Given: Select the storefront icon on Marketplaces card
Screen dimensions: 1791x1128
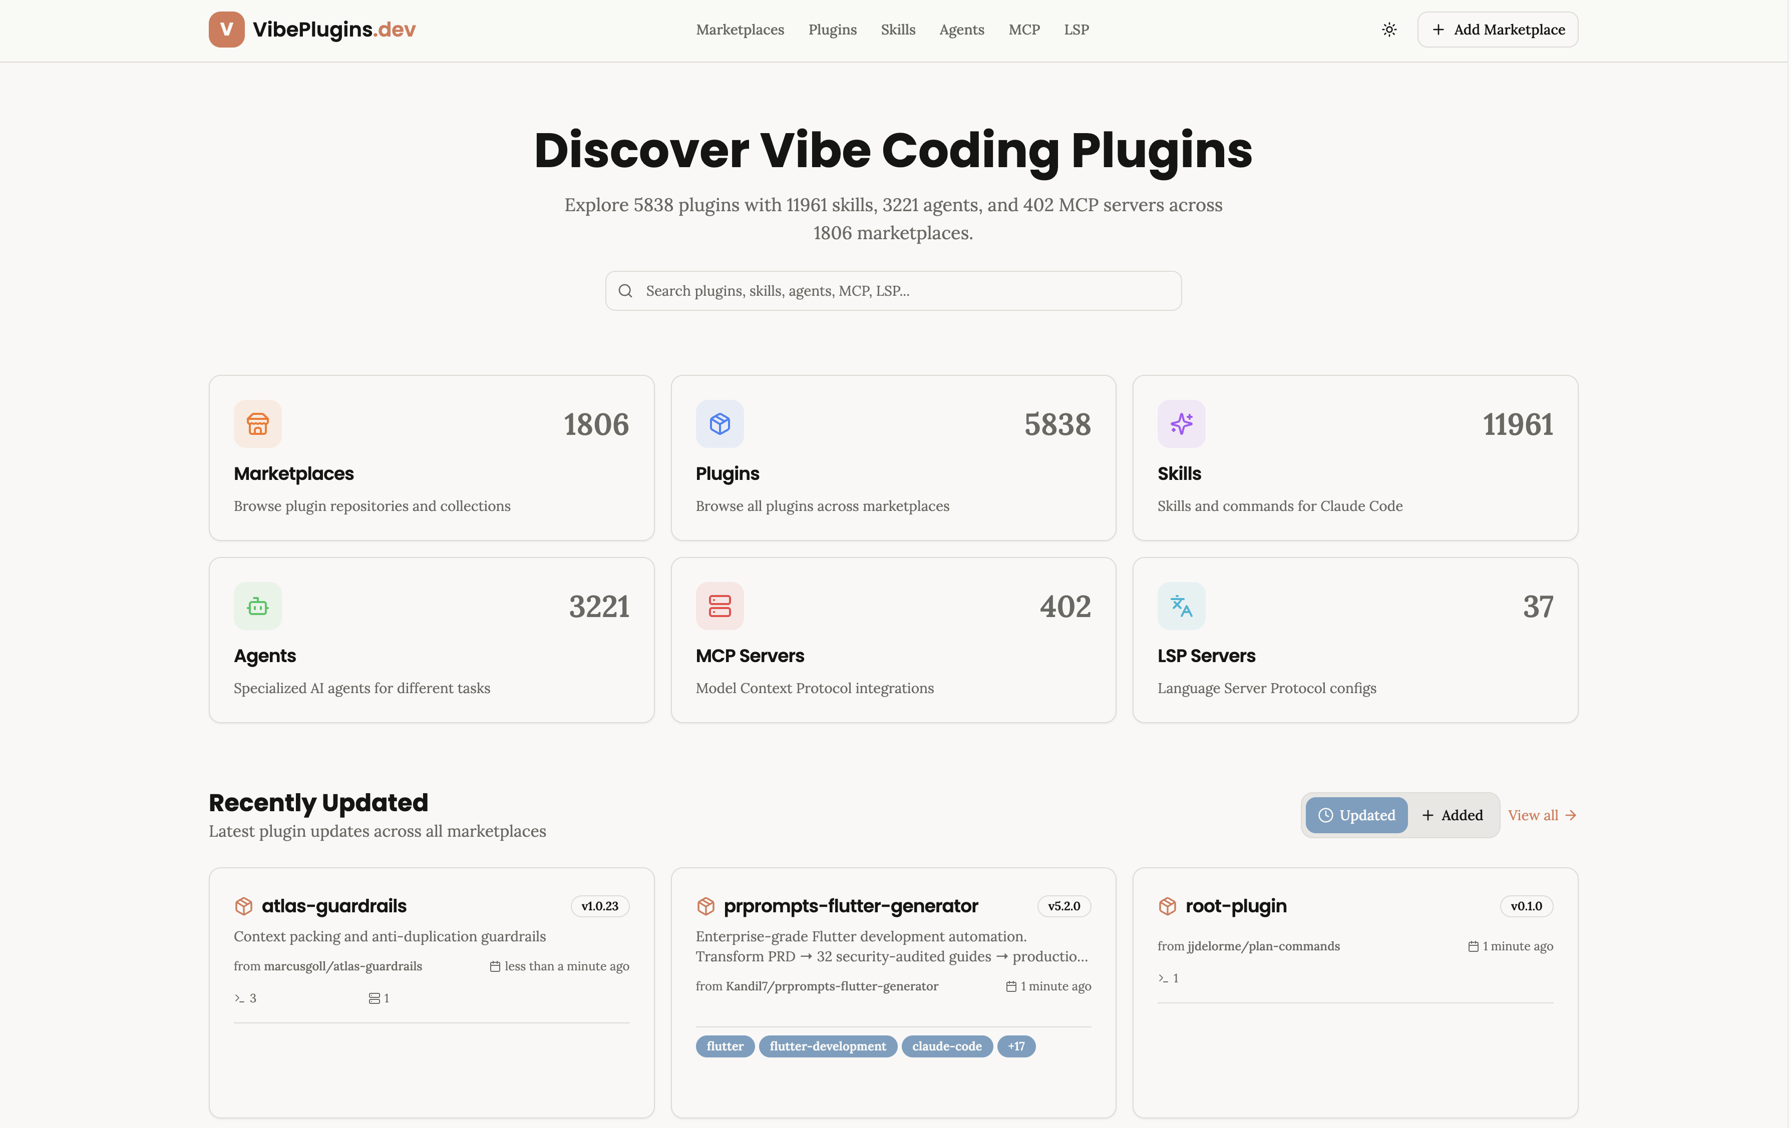Looking at the screenshot, I should [x=257, y=424].
